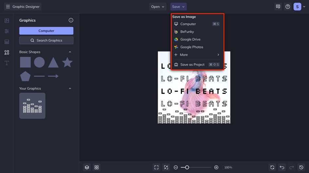Click the reset loop icon
Viewport: 309px width, 173px height.
272,167
